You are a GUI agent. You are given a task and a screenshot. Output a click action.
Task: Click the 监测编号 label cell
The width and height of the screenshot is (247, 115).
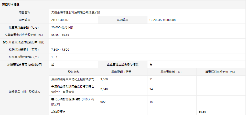(123, 20)
